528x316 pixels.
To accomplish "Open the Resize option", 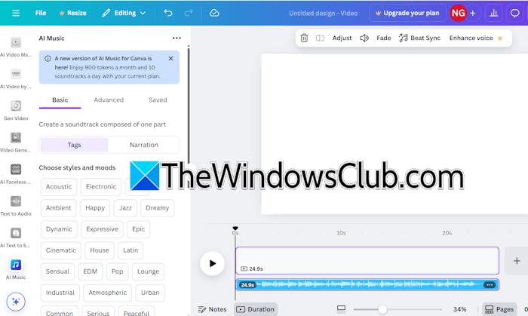I will tap(73, 13).
